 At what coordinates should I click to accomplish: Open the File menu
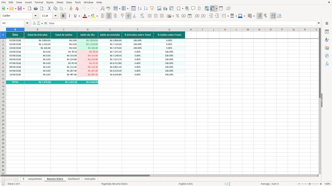[4, 2]
